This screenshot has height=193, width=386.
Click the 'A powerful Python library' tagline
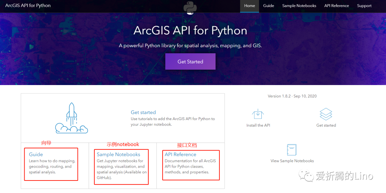(190, 46)
